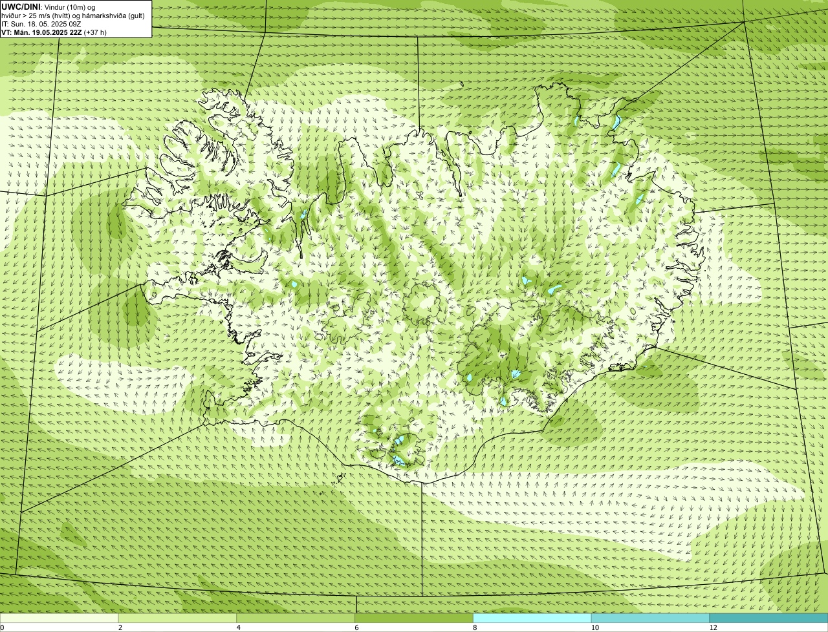Click the '8' colorbar tick label
The width and height of the screenshot is (828, 632).
475,627
